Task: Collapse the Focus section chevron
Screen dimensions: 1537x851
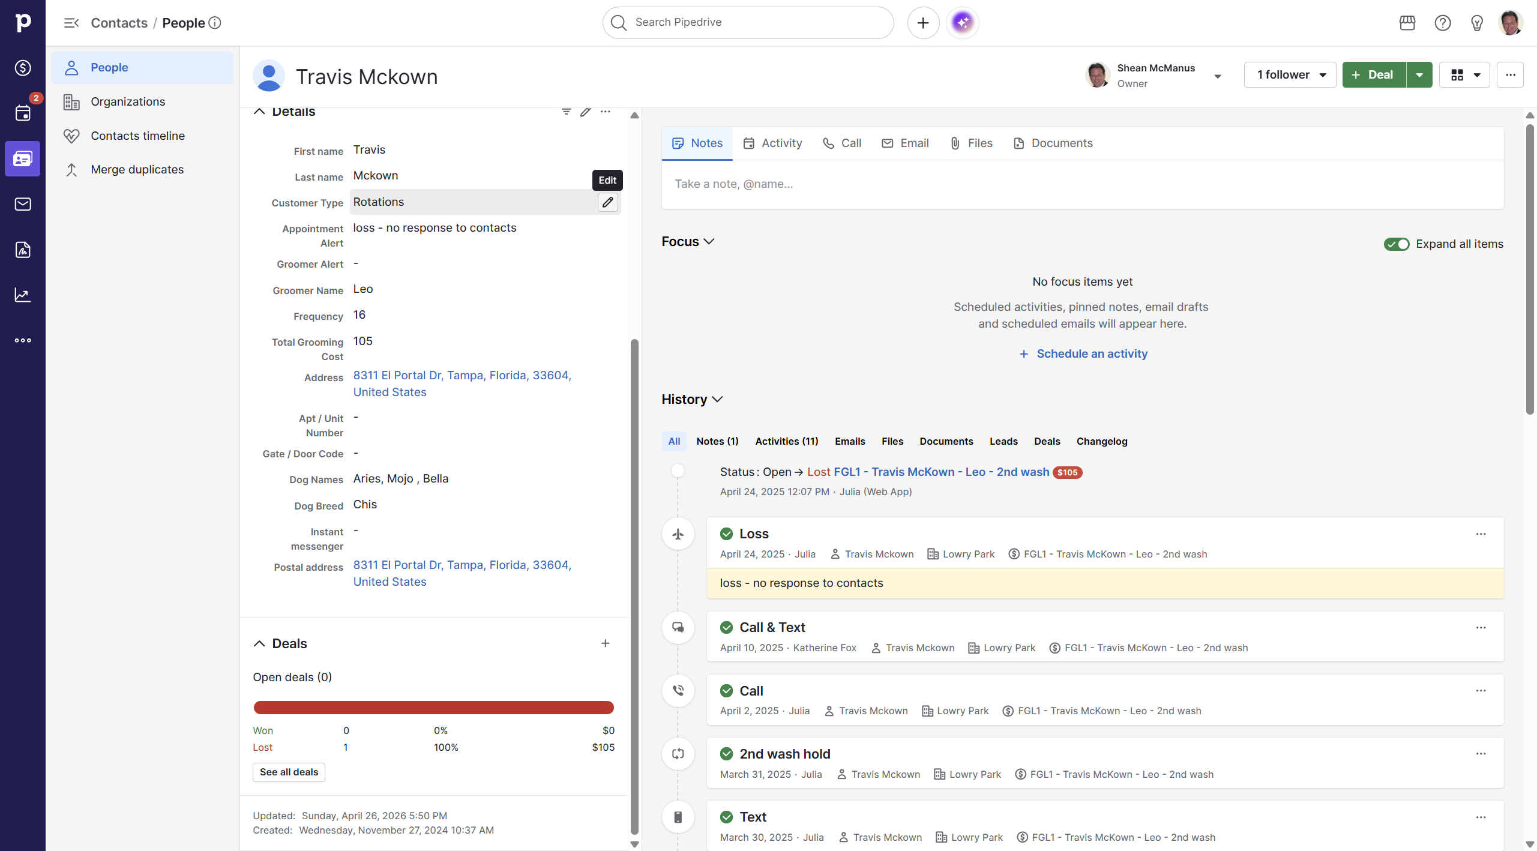Action: tap(709, 241)
